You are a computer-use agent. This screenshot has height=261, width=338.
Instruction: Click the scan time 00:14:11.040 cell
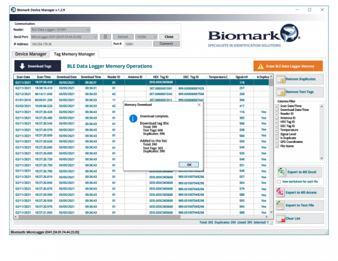[44, 94]
